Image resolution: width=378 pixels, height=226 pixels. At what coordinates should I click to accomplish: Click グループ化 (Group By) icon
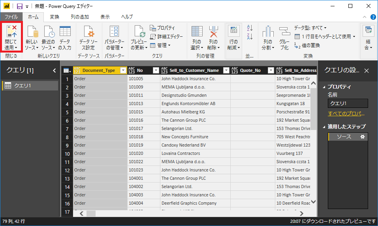pyautogui.click(x=284, y=32)
